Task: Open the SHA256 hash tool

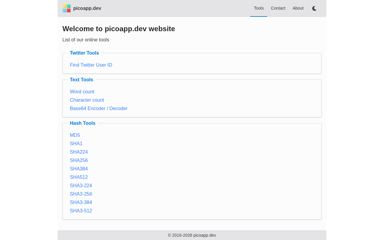Action: pos(79,160)
